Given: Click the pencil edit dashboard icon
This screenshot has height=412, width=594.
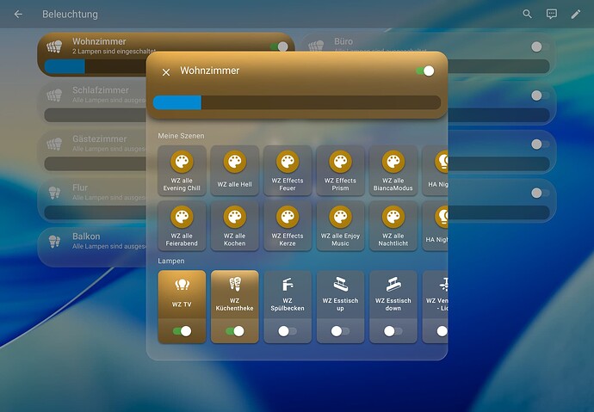Looking at the screenshot, I should click(576, 14).
